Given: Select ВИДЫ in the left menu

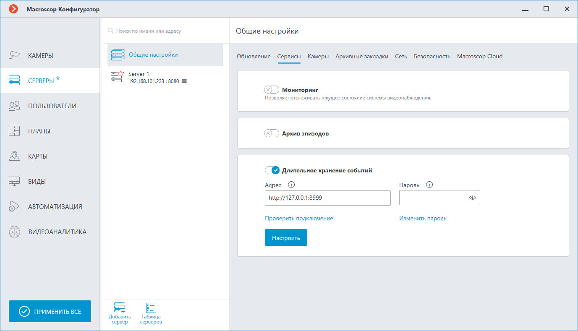Looking at the screenshot, I should (37, 181).
